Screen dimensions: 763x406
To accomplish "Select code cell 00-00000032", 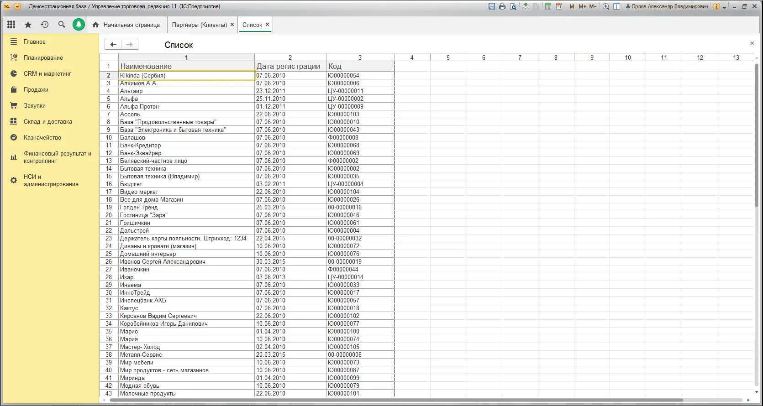I will [x=360, y=238].
